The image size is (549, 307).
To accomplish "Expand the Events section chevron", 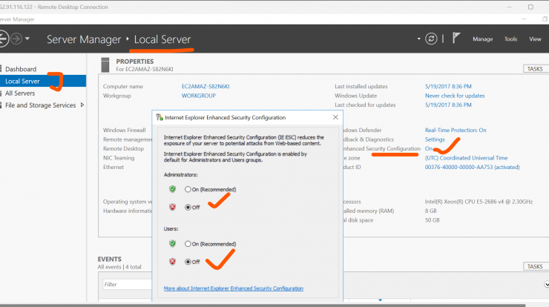I will [546, 284].
